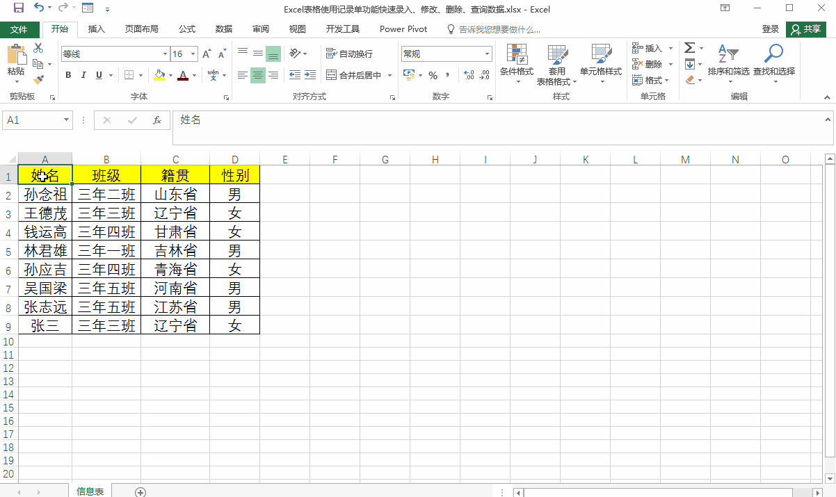
Task: Click the clear eraser icon
Action: [689, 80]
